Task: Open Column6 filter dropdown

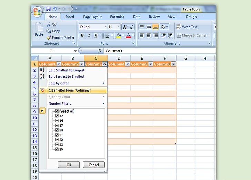Action: 173,64
